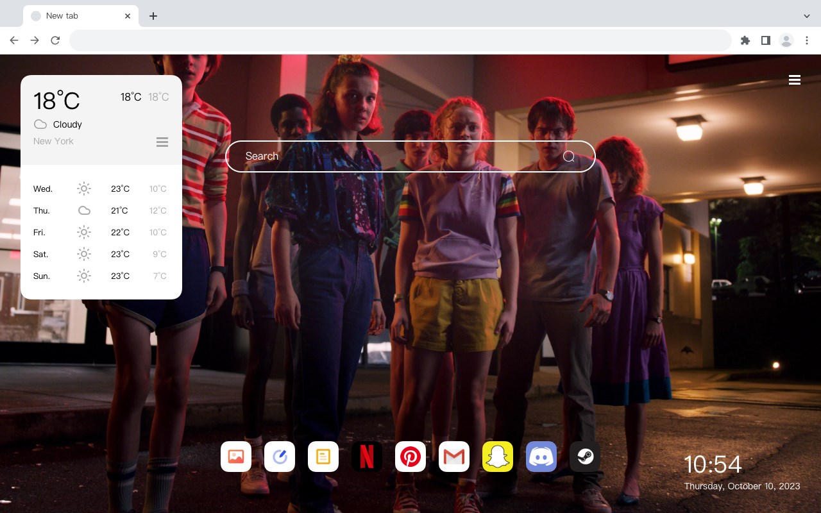Click the Thursday, October 10, 2023 date

tap(742, 486)
